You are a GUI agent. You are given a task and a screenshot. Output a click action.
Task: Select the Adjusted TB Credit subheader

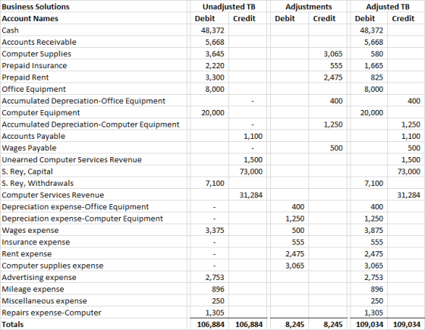pos(403,19)
